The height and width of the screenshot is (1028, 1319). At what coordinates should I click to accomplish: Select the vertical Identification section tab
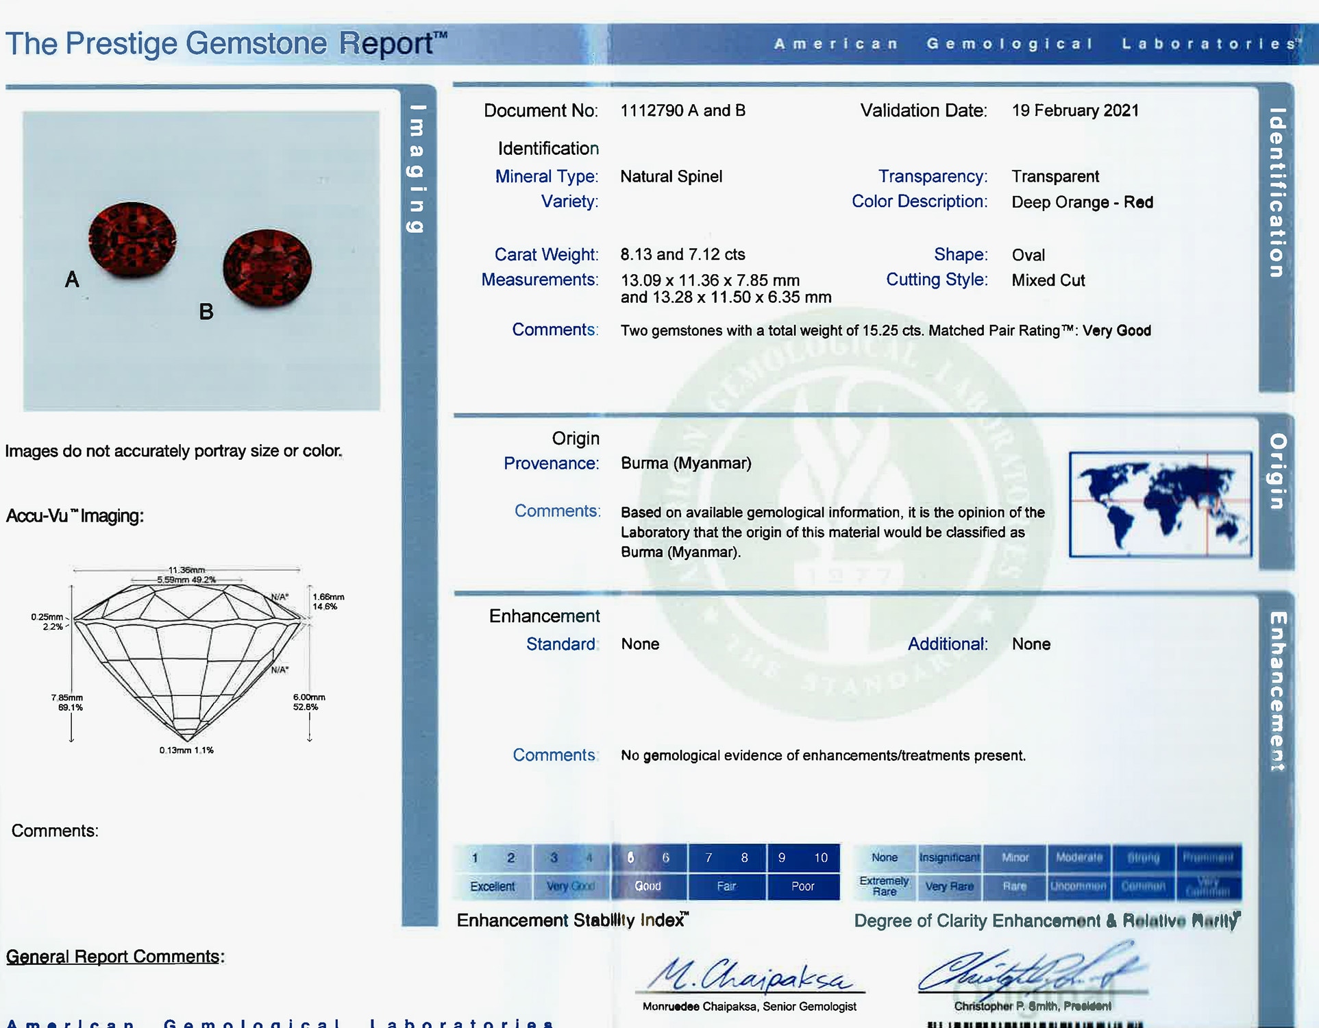pos(1276,193)
